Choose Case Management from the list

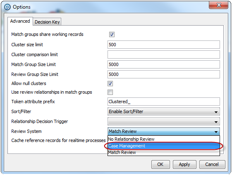(164, 146)
